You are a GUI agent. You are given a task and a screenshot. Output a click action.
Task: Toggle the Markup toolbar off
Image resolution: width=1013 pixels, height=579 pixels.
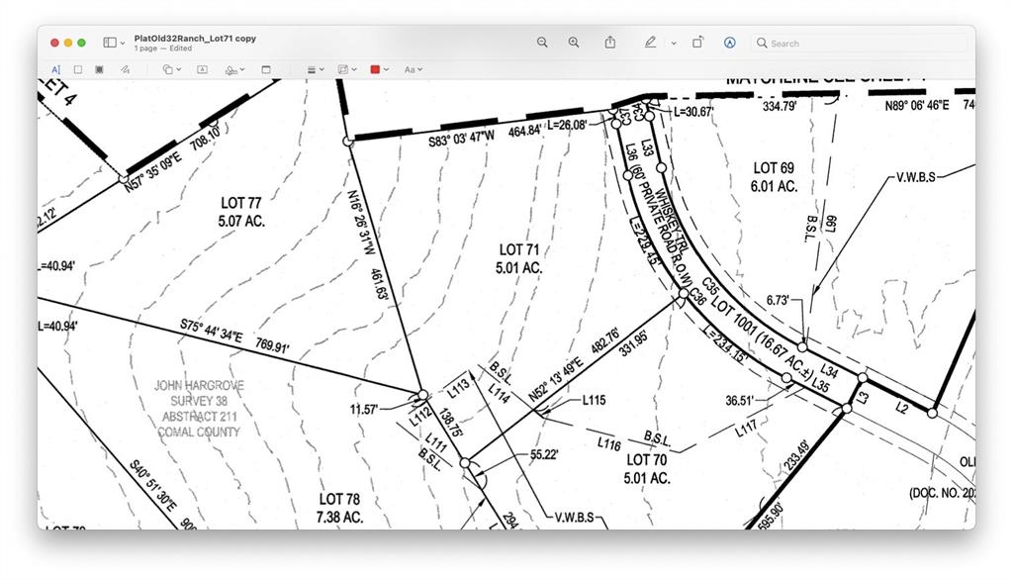tap(730, 43)
